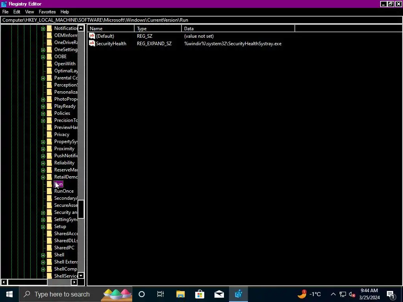The width and height of the screenshot is (403, 302).
Task: Select the SecurityHealth value name
Action: [x=111, y=44]
